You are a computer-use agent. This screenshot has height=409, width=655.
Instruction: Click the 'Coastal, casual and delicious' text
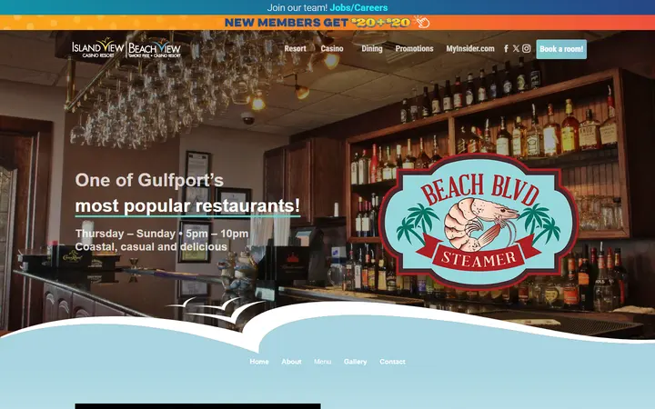[151, 247]
